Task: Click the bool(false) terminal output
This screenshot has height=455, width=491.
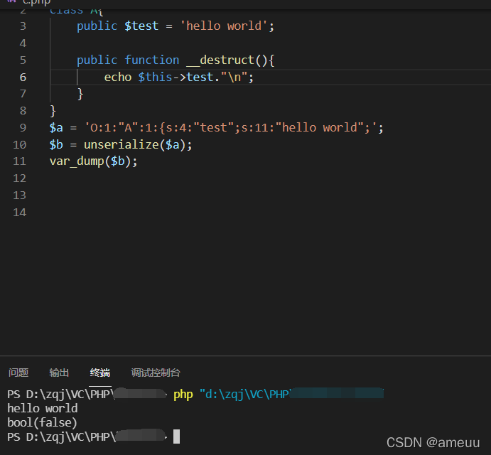Action: tap(42, 423)
